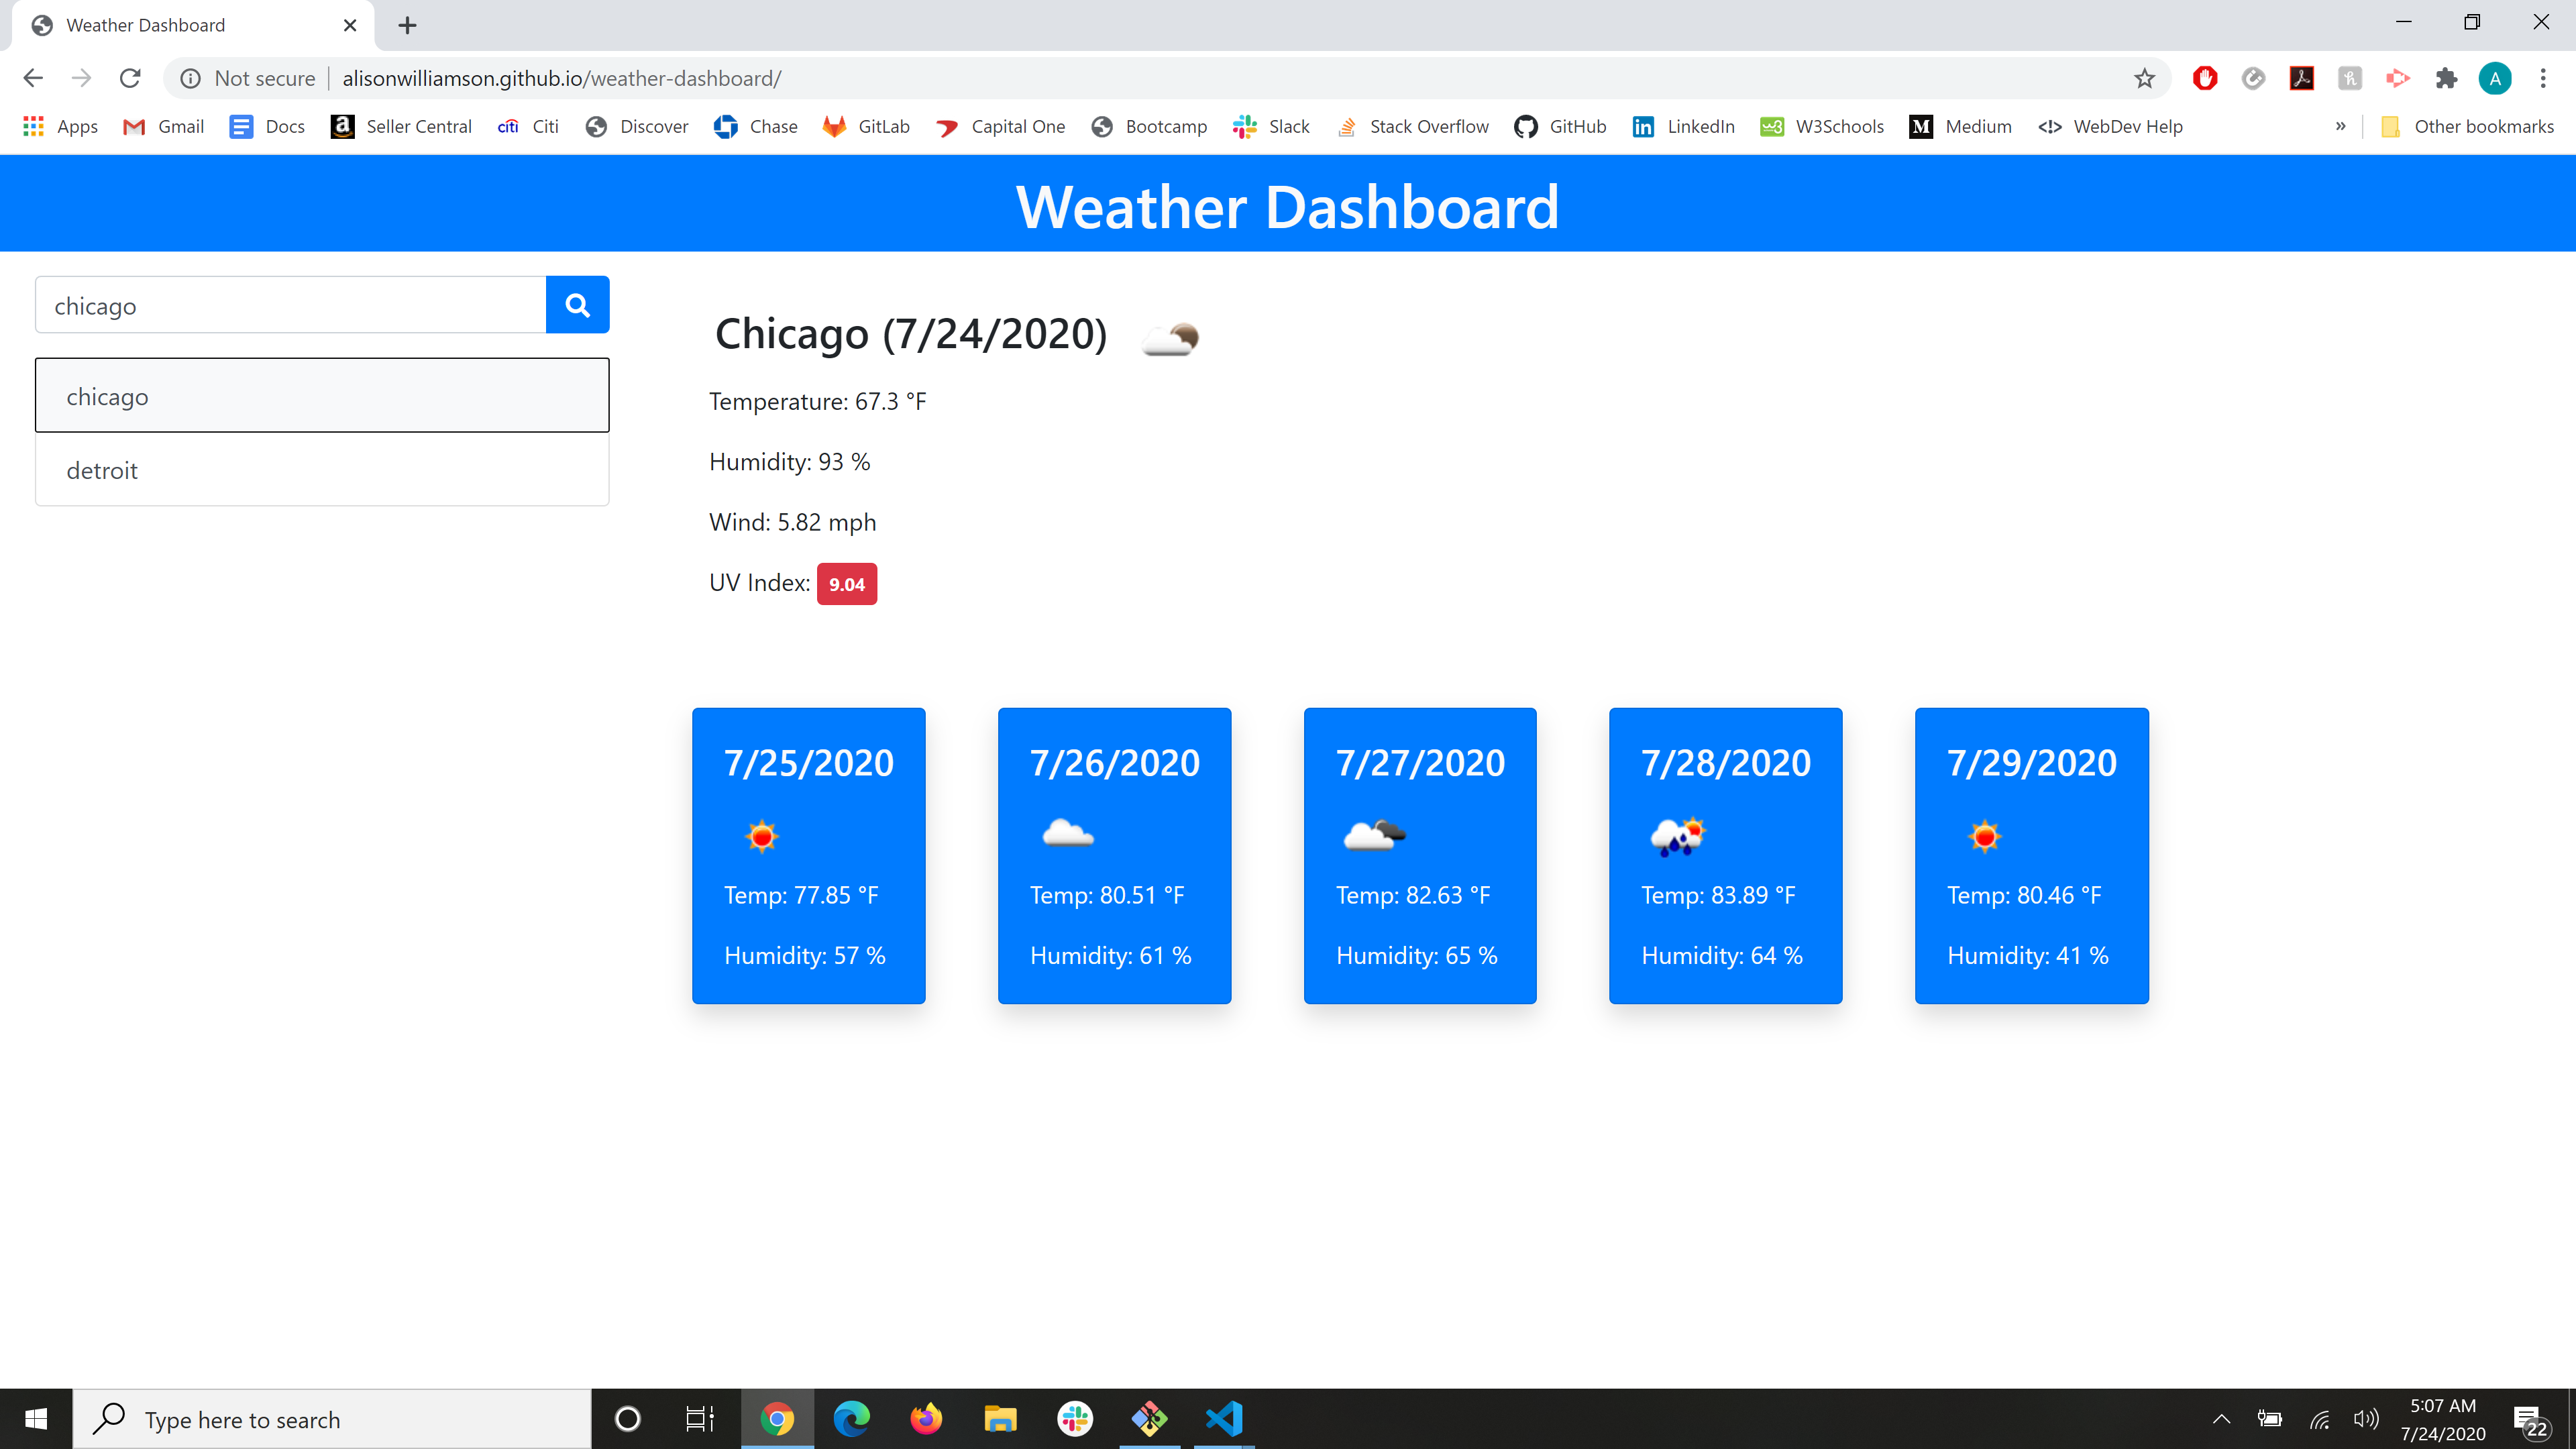This screenshot has height=1449, width=2576.
Task: Open the Slack bookmark
Action: pos(1271,126)
